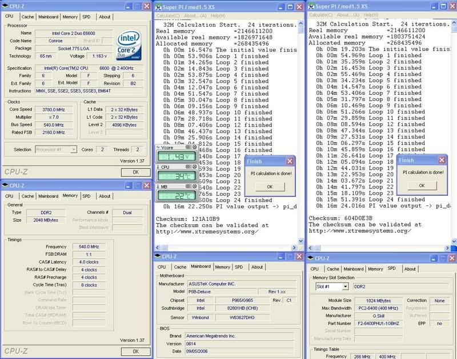Viewport: 457px width, 359px height.
Task: Select the SPD tab in the CPU-Z processor window
Action: [87, 17]
